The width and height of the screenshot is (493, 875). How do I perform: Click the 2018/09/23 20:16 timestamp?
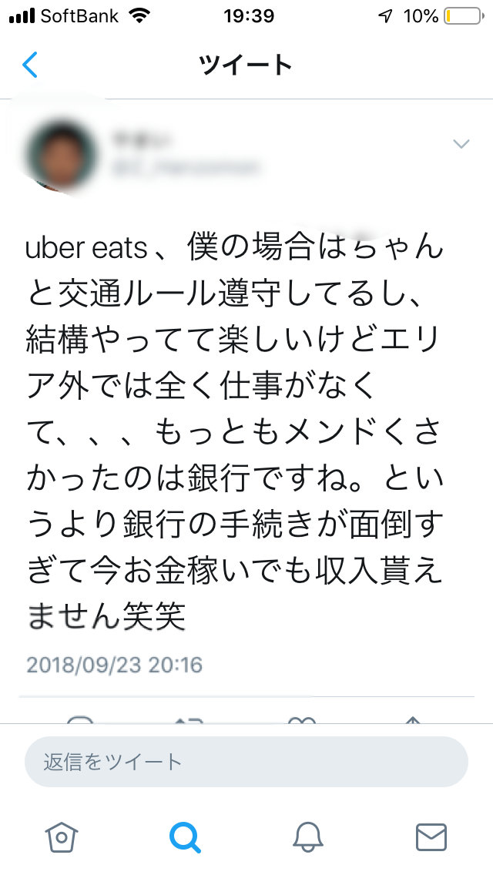pyautogui.click(x=114, y=664)
